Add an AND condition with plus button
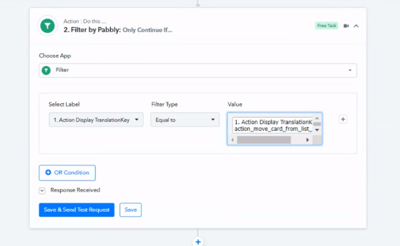Screen dimensions: 400x246 [x=343, y=119]
